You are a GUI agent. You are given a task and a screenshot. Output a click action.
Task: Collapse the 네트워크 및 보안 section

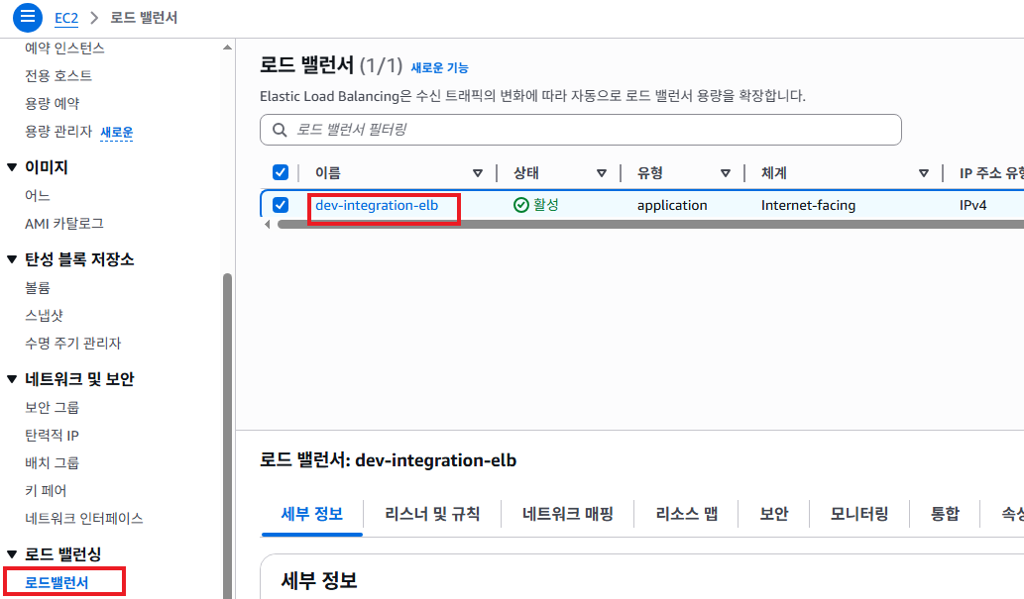pyautogui.click(x=12, y=379)
